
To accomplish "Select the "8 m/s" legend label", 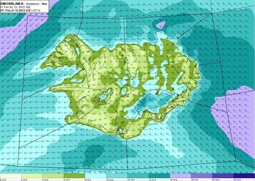I will click(x=88, y=180).
